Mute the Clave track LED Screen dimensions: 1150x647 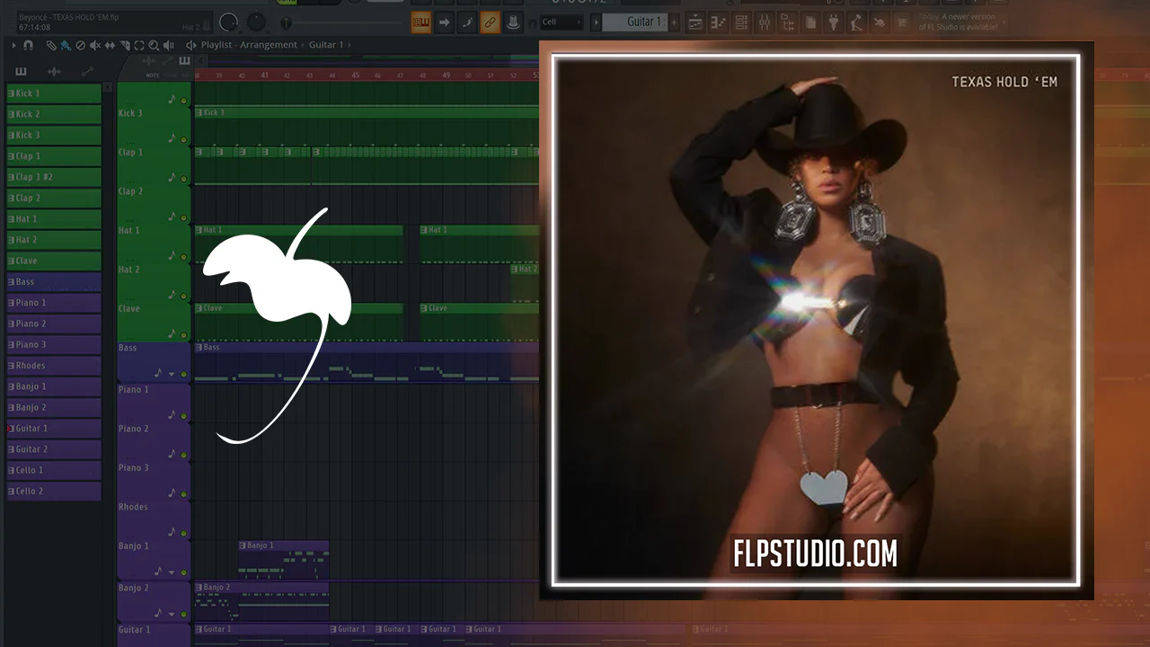(184, 334)
